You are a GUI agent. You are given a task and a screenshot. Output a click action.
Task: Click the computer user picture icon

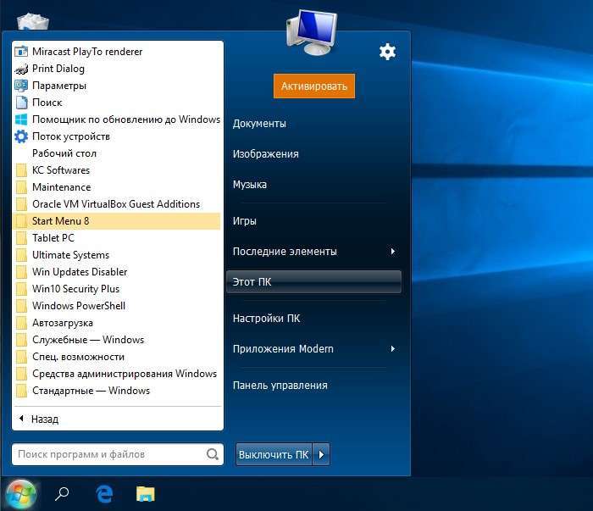coord(312,33)
